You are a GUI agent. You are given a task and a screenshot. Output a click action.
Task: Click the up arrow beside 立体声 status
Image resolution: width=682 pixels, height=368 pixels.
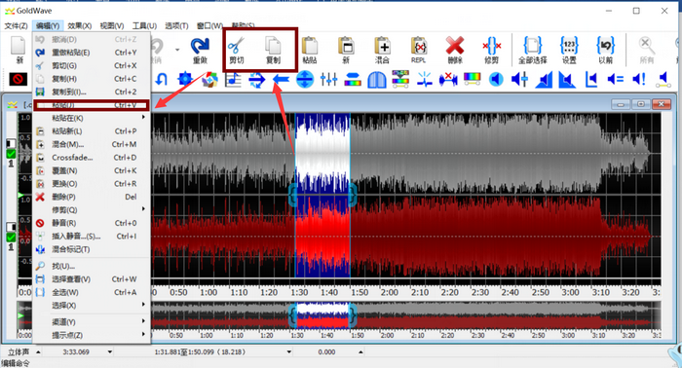[38, 351]
